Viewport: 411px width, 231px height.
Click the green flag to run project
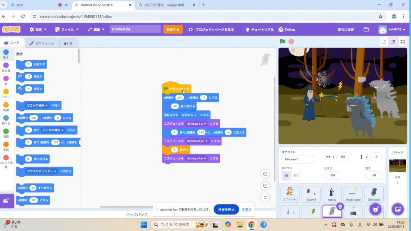282,41
